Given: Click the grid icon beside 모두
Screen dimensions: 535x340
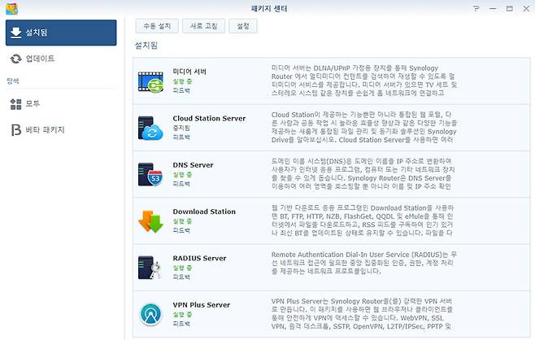Looking at the screenshot, I should (15, 104).
